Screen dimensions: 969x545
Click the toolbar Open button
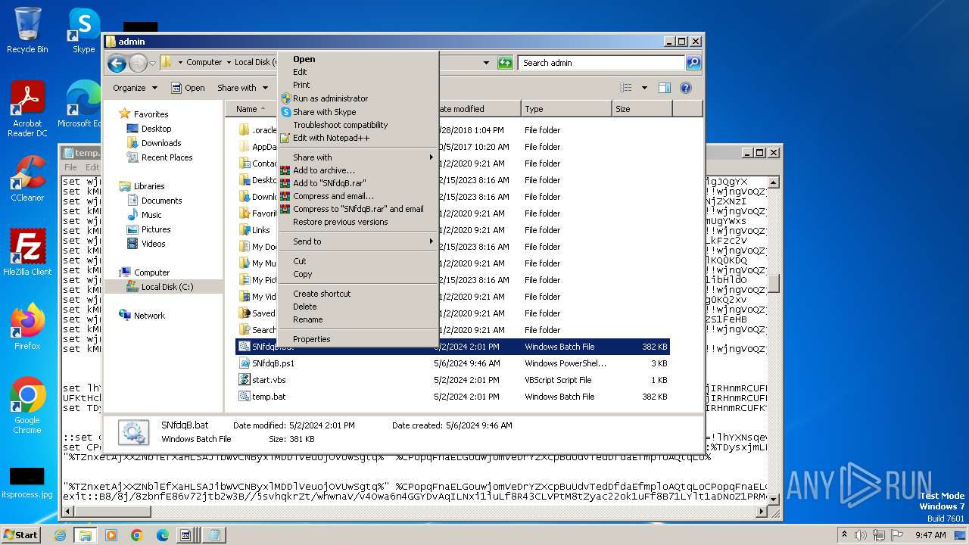tap(188, 88)
